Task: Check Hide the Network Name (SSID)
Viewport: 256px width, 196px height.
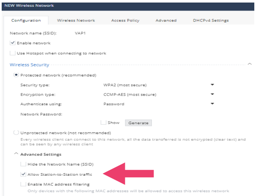Action: 23,164
